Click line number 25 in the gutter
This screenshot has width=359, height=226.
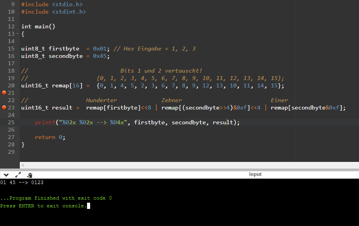tap(11, 122)
